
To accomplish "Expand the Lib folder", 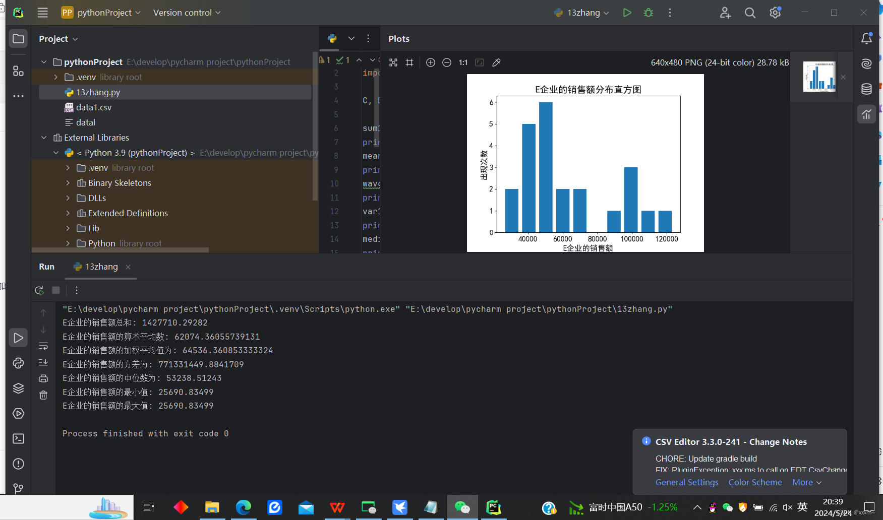I will [69, 228].
